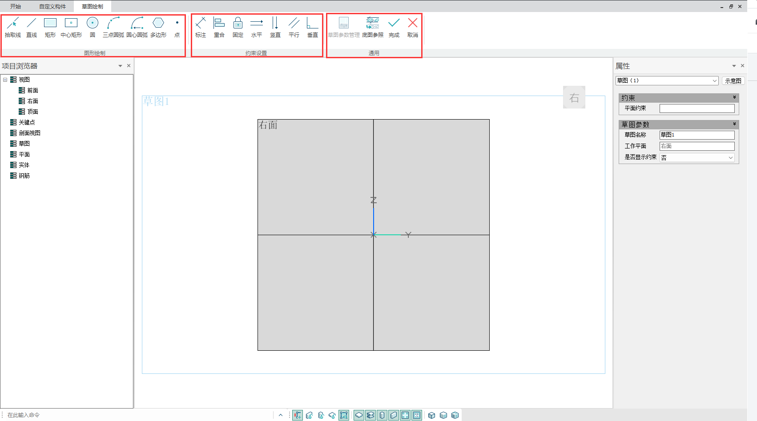Open 底图参照 underlay reference
This screenshot has width=757, height=421.
[x=373, y=27]
